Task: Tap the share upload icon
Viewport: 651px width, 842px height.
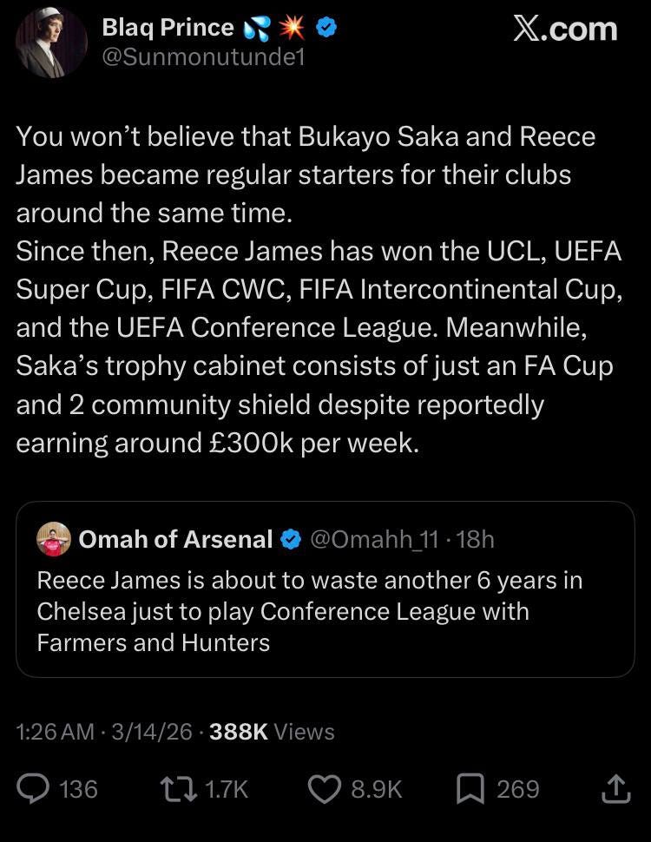Action: tap(615, 788)
